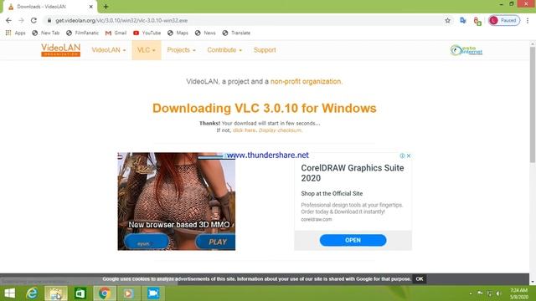Click the 'click here' download link
The image size is (536, 301).
tap(244, 130)
